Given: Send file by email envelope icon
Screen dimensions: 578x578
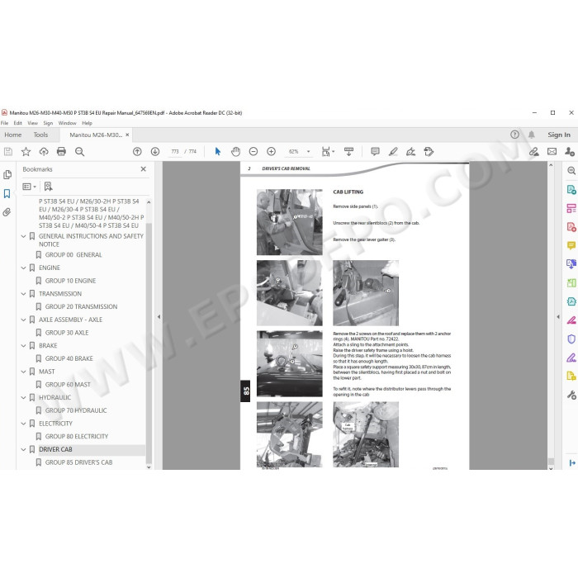Looking at the screenshot, I should [552, 151].
